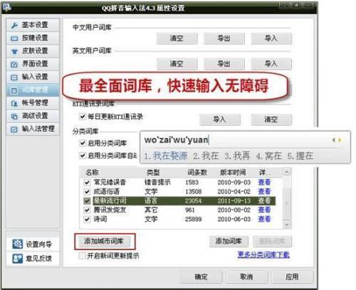Click the candidate next-page yellow arrow
The image size is (356, 290).
click(x=340, y=140)
